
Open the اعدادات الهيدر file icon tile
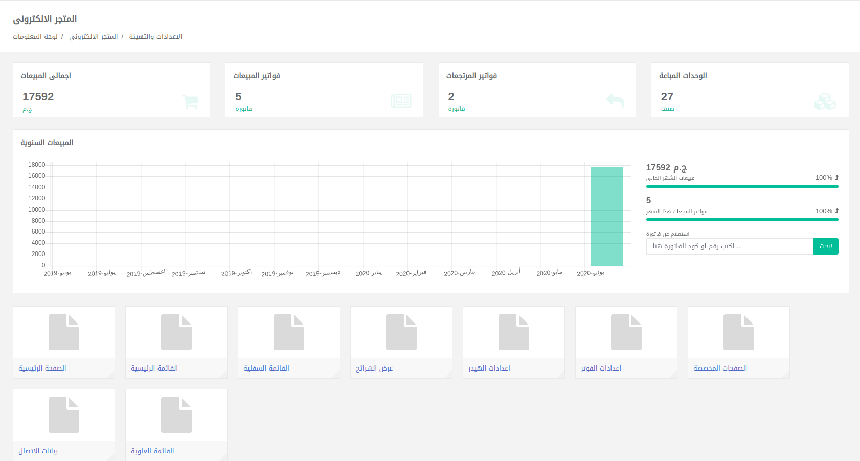tap(514, 332)
